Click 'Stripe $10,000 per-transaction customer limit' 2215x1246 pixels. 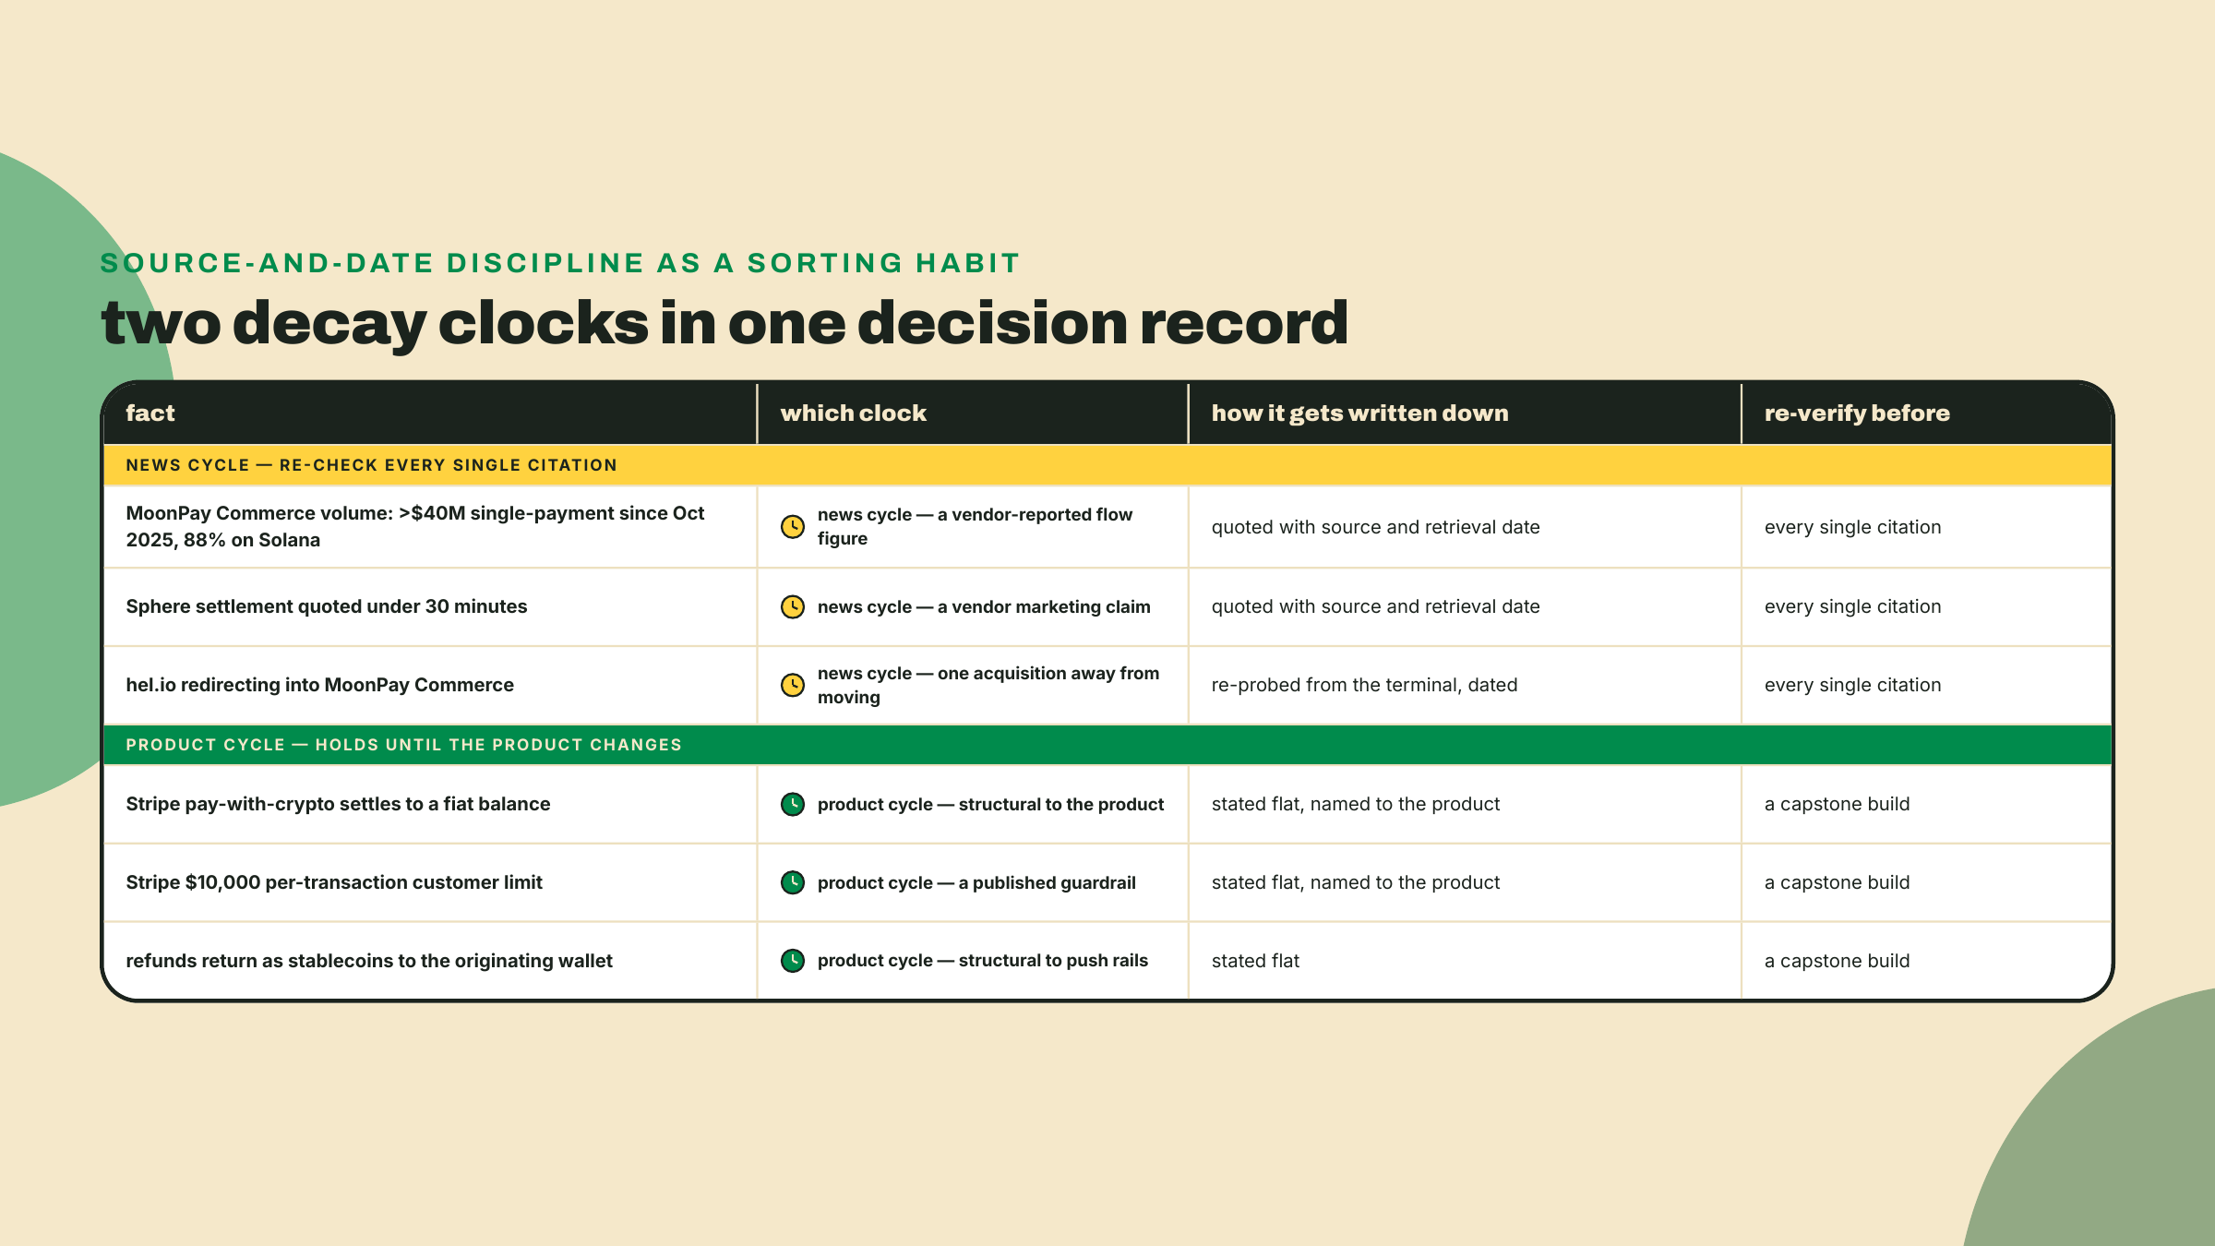334,882
